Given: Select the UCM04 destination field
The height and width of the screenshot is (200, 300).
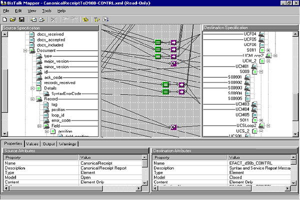Looking at the screenshot, I should tap(242, 109).
